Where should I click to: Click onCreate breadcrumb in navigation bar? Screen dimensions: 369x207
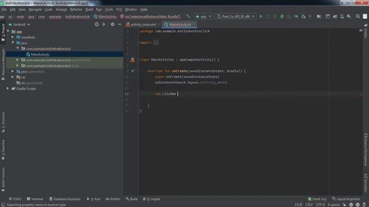click(150, 17)
